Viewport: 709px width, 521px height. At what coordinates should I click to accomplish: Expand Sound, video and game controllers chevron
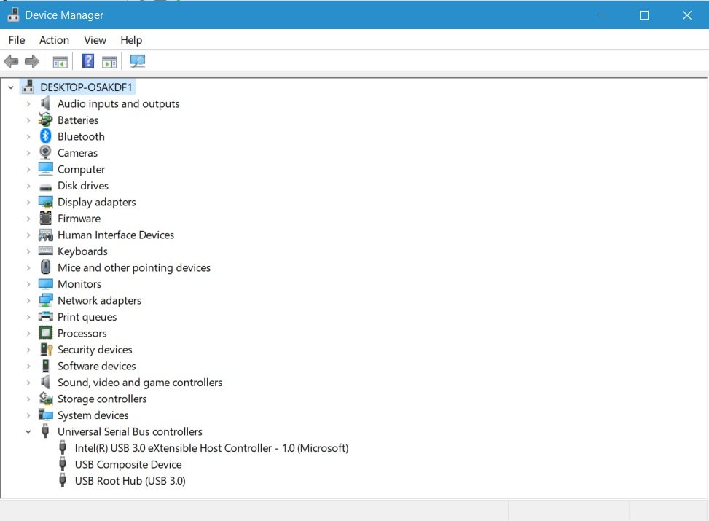point(28,383)
